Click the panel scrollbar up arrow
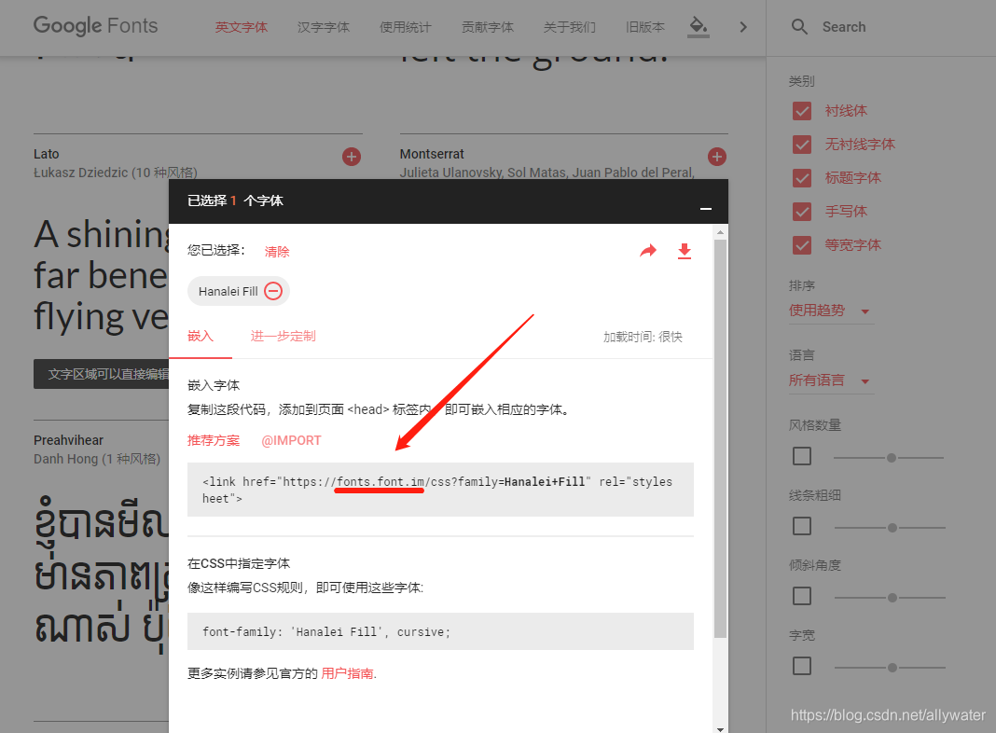This screenshot has width=996, height=733. (720, 232)
